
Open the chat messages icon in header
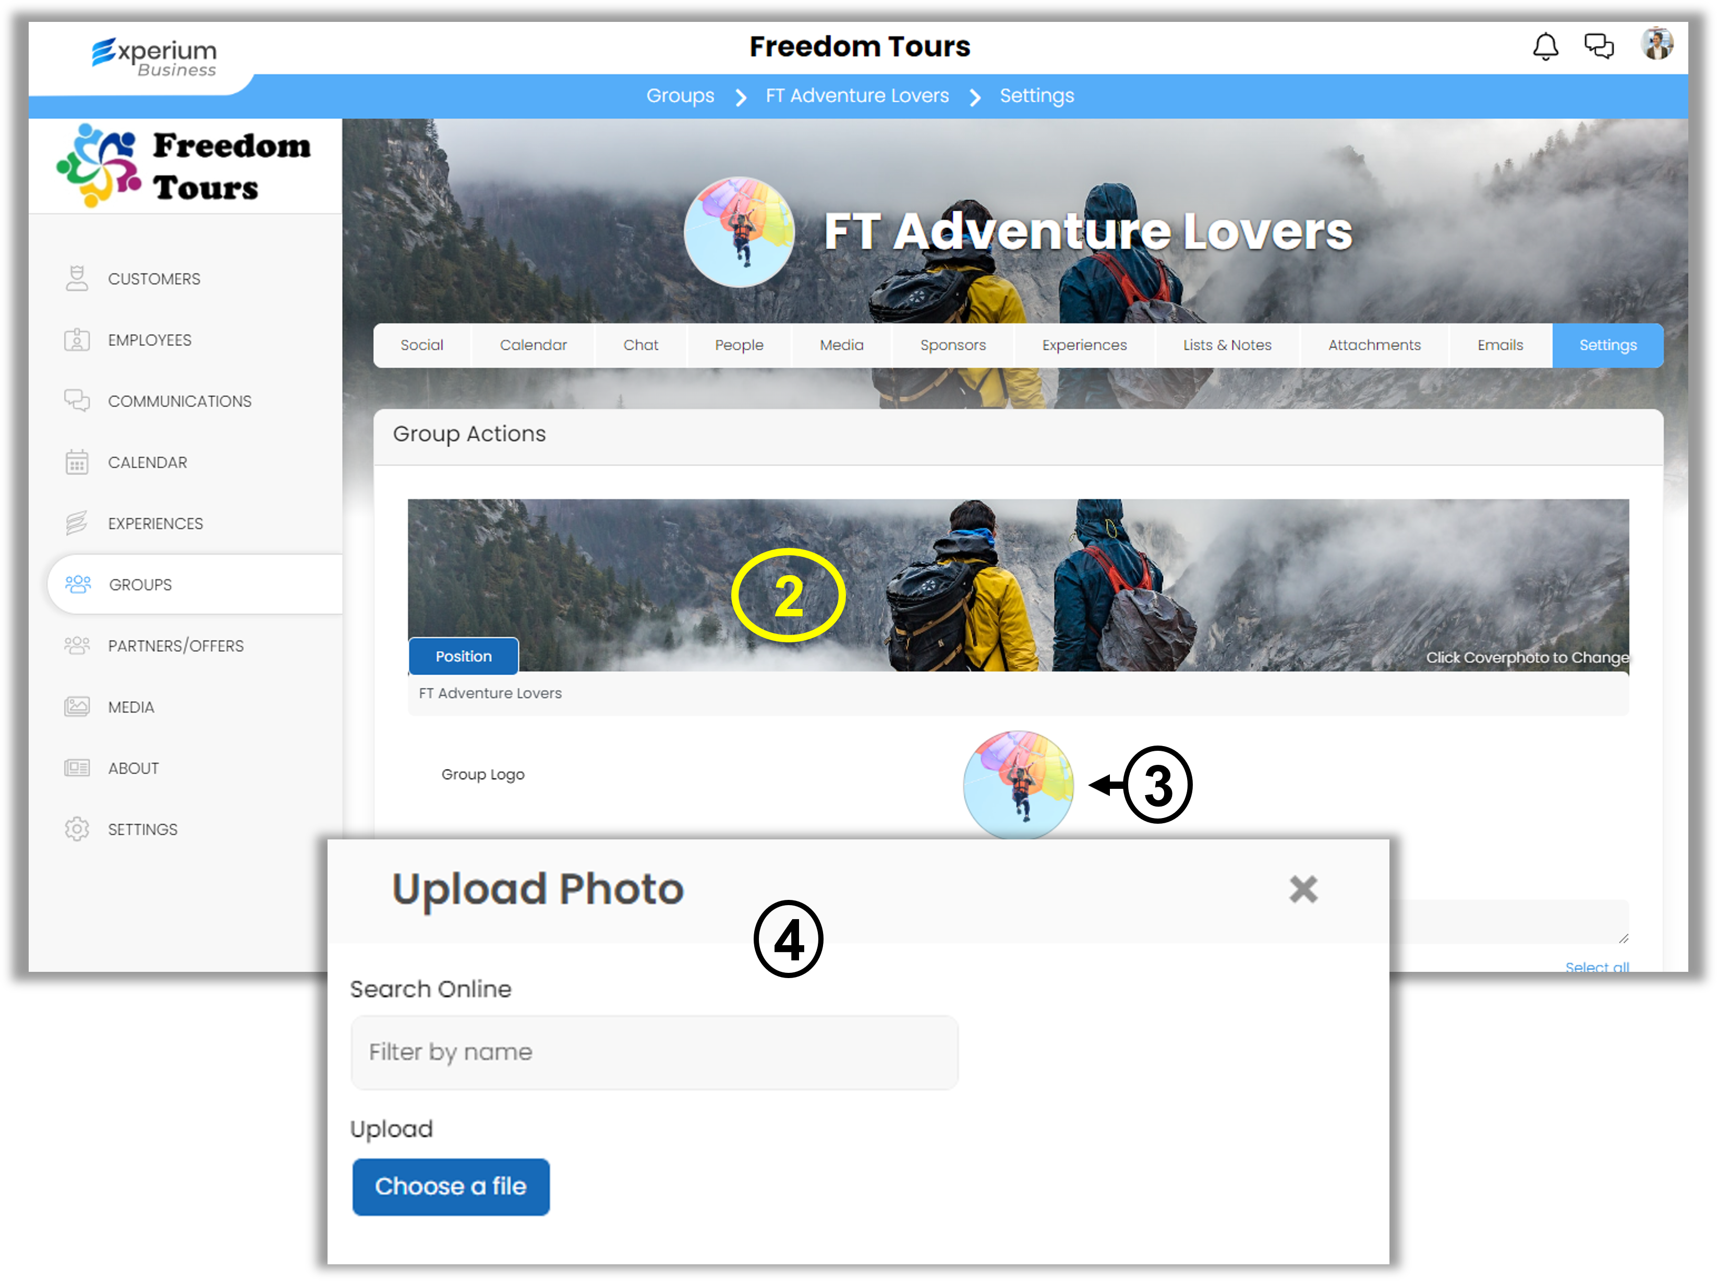pos(1599,46)
